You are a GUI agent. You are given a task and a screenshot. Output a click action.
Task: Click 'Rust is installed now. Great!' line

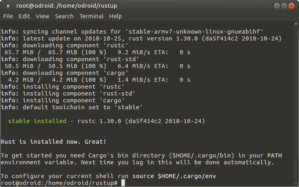click(54, 142)
